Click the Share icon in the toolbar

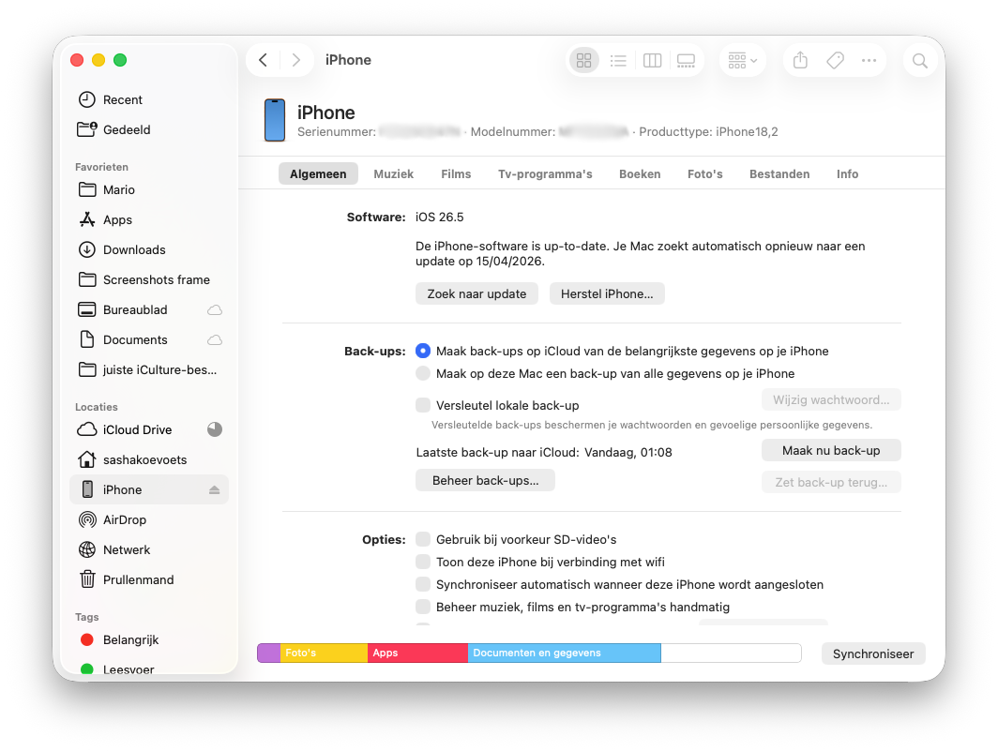[800, 61]
